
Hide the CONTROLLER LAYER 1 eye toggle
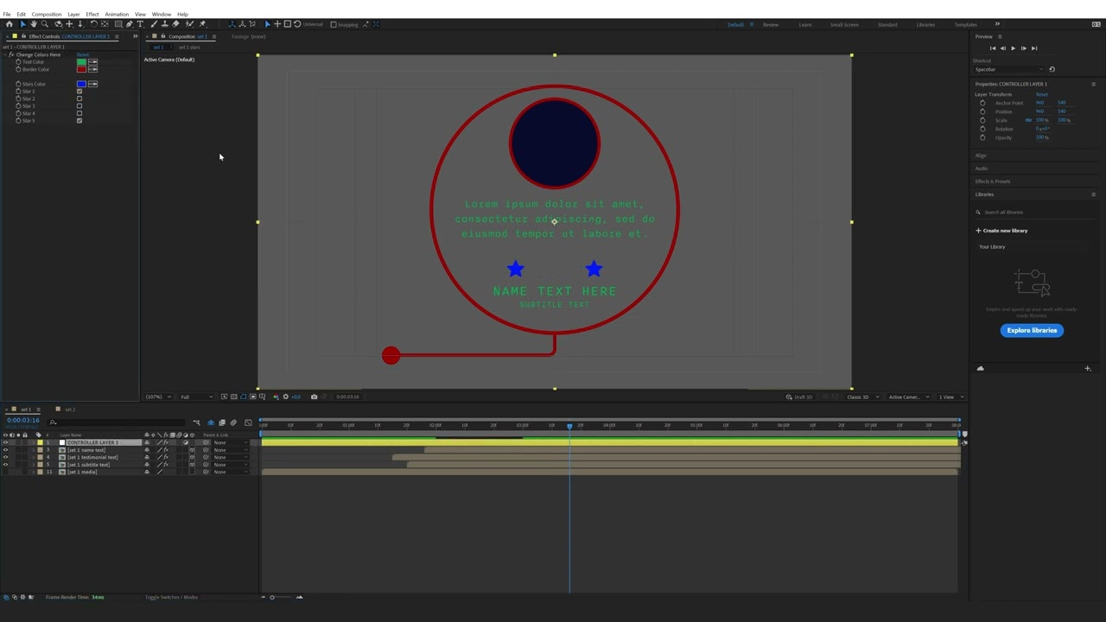[5, 442]
